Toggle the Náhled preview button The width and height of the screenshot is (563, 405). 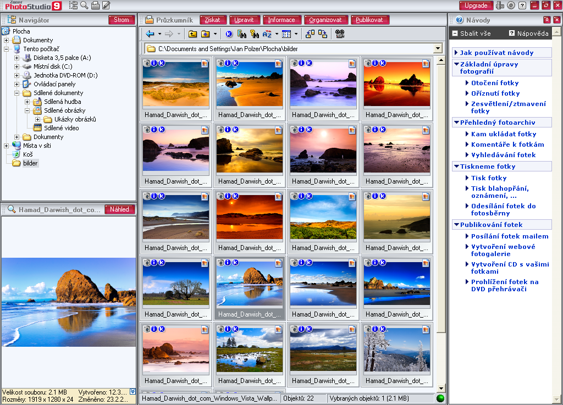pyautogui.click(x=119, y=209)
